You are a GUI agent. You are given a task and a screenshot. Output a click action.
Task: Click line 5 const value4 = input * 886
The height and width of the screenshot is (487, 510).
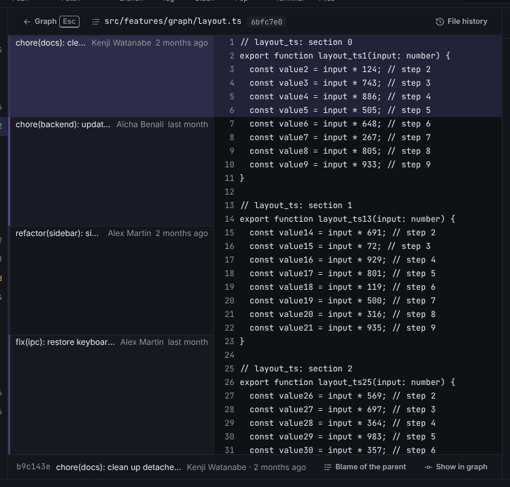pyautogui.click(x=340, y=97)
